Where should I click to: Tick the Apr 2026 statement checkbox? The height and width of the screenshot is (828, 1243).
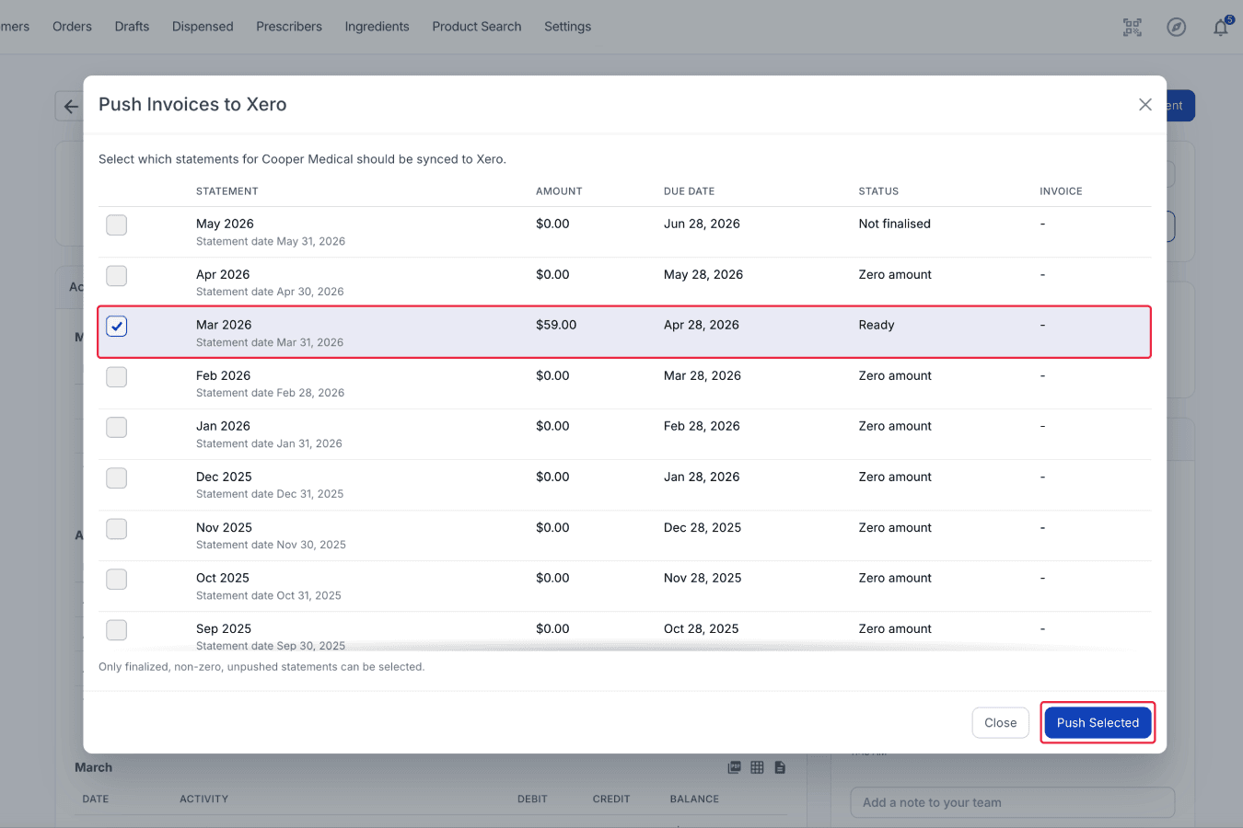[x=116, y=275]
